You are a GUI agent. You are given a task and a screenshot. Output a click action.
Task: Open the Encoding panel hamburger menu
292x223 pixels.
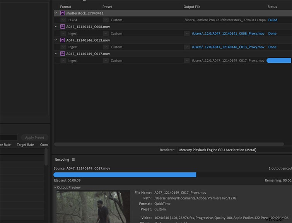click(73, 160)
